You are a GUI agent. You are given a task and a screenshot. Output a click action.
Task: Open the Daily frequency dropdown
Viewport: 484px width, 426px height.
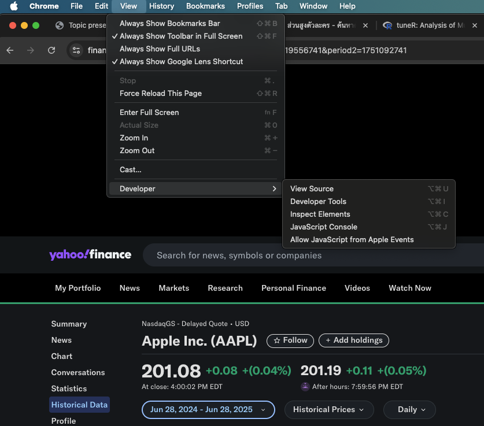[x=412, y=410]
